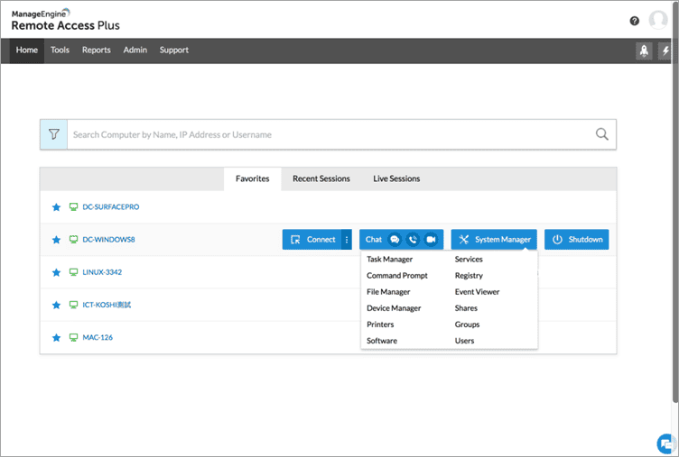Screen dimensions: 679x457
Task: Click the monitor icon of DC-SURFACEPRO
Action: pyautogui.click(x=74, y=206)
